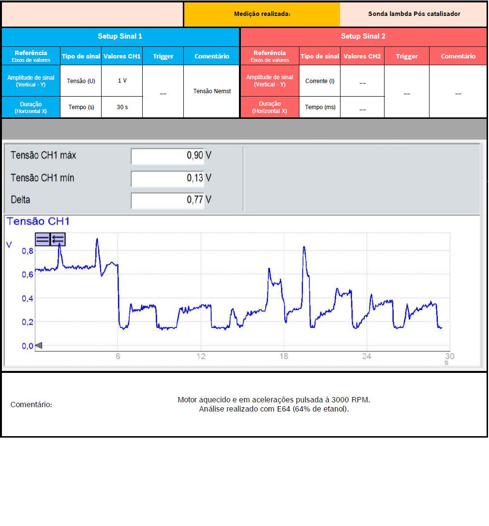The width and height of the screenshot is (489, 526).
Task: Click the Valores CH2 column header
Action: click(x=362, y=57)
